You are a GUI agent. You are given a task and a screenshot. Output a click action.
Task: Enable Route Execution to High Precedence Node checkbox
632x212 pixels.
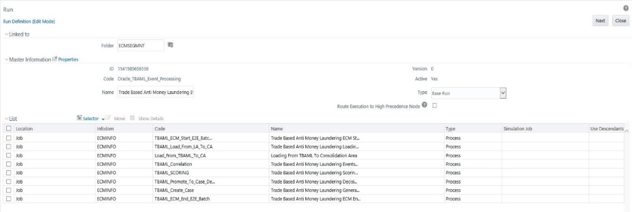(434, 106)
